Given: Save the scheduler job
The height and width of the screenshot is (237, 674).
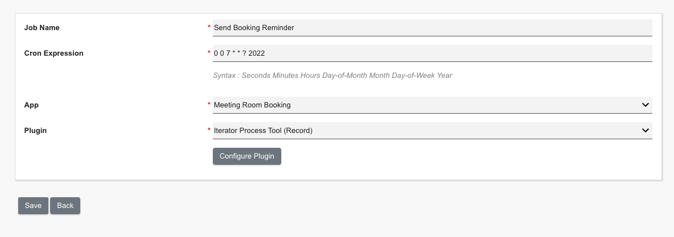Looking at the screenshot, I should (x=33, y=206).
